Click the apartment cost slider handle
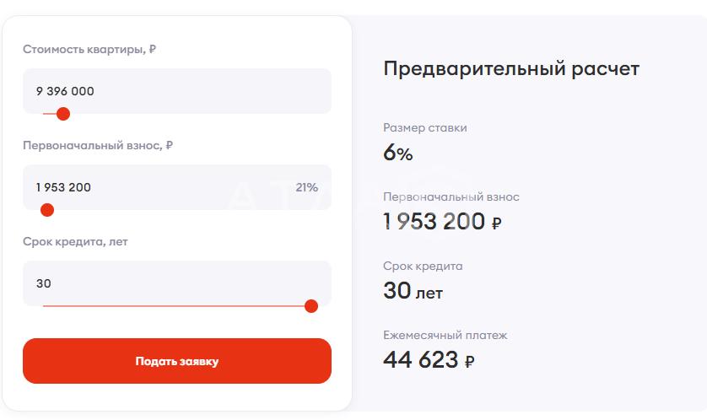This screenshot has width=707, height=420. (62, 114)
